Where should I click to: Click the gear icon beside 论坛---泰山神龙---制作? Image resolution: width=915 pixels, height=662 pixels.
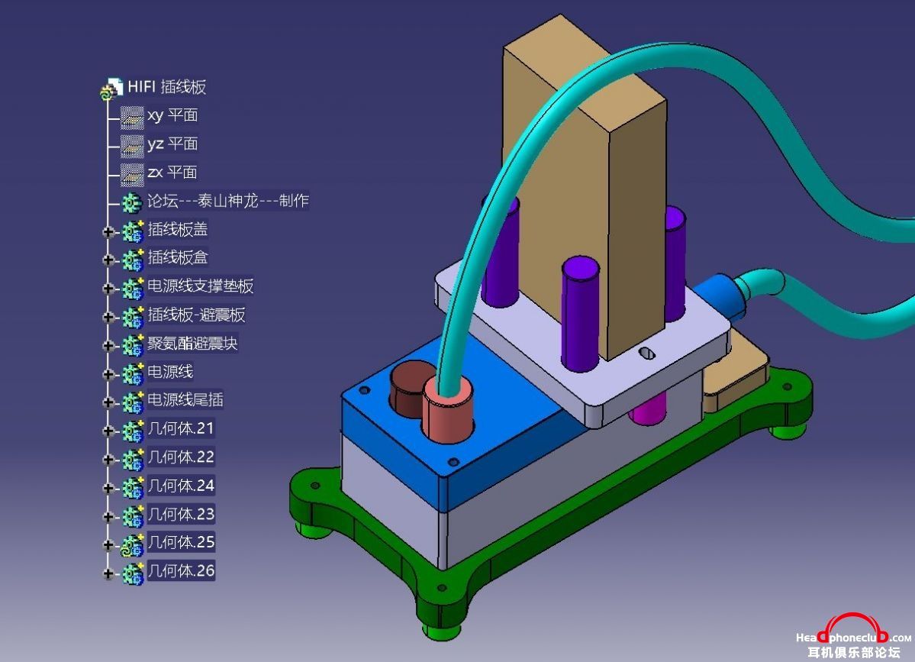[x=132, y=202]
